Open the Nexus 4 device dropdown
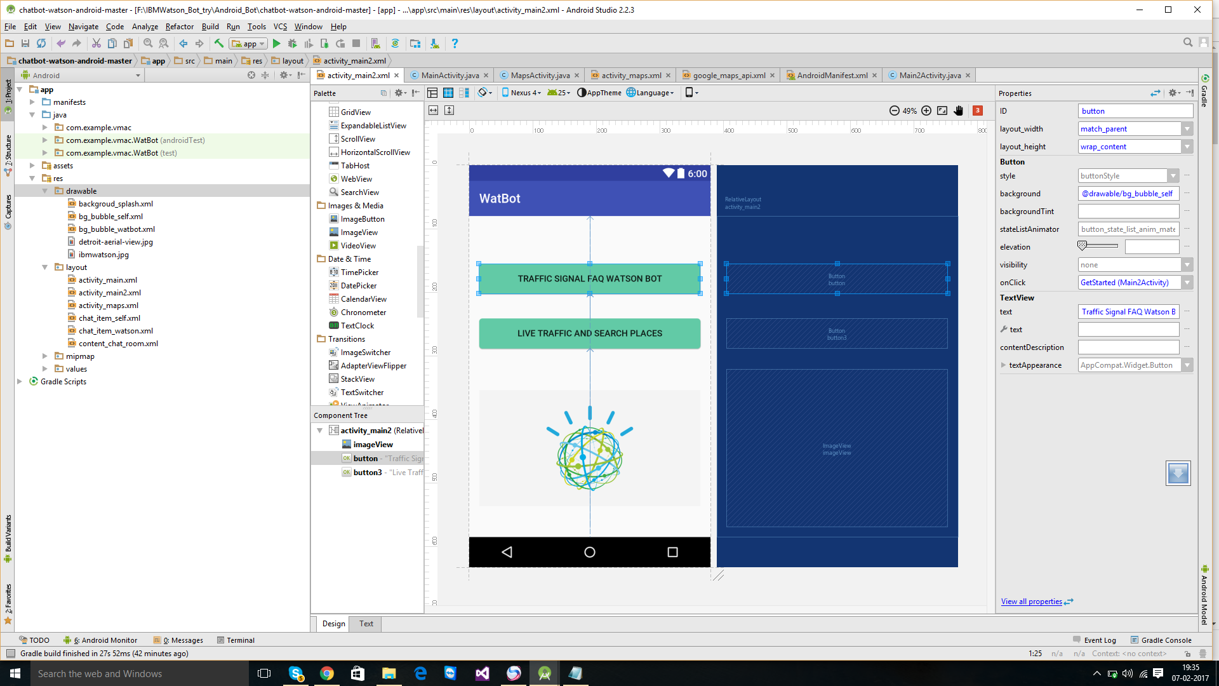 pyautogui.click(x=521, y=93)
